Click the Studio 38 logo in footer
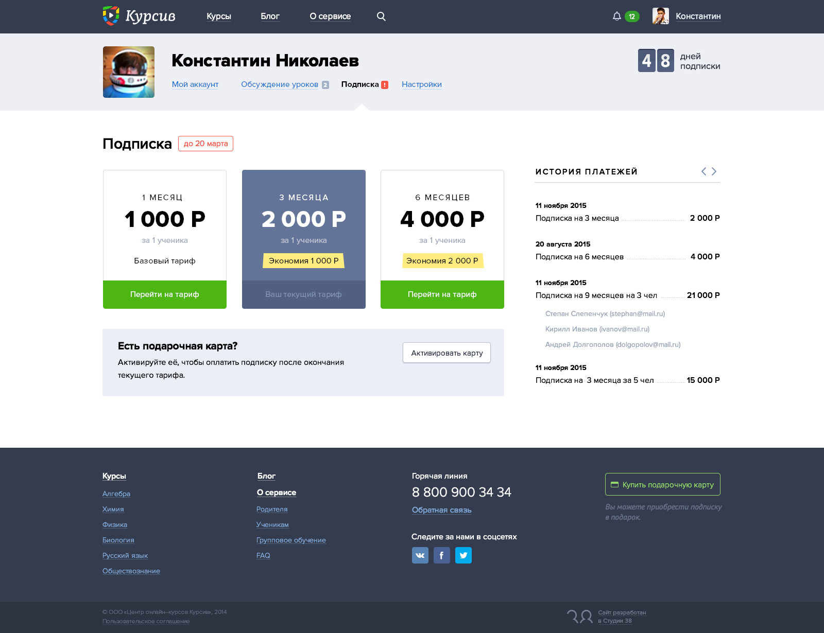 580,616
